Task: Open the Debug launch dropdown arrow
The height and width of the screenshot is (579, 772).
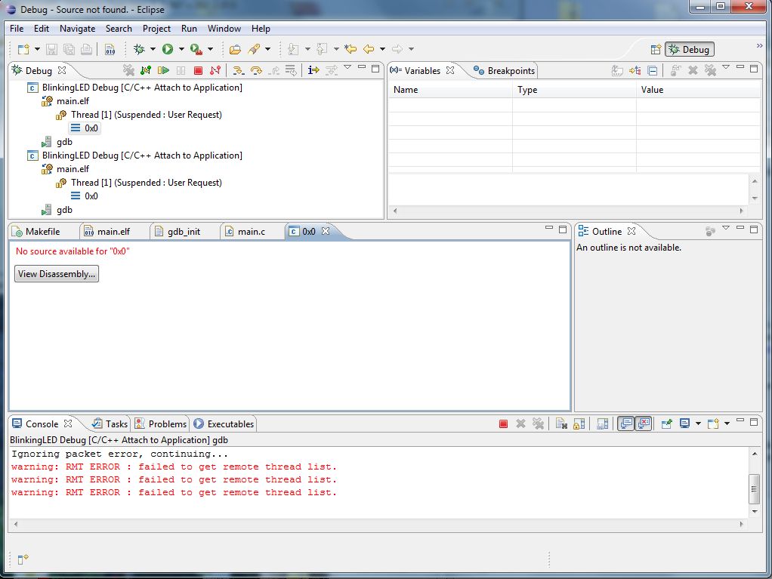Action: coord(153,49)
